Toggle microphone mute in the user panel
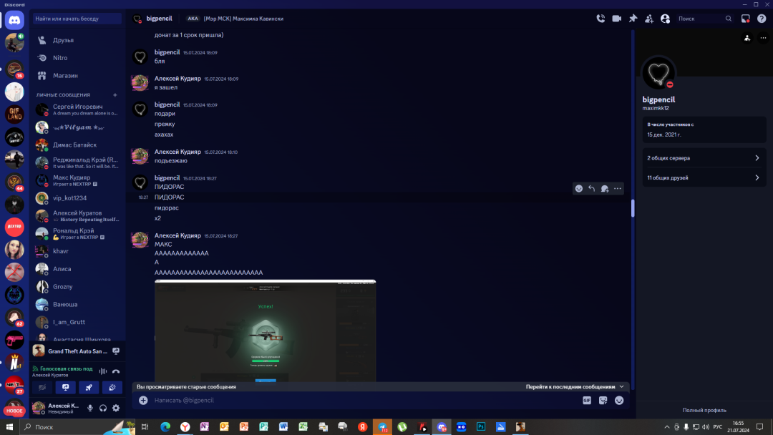 (x=90, y=408)
